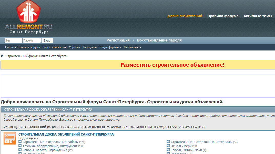This screenshot has height=154, width=275.
Task: Expand the Опции форума dropdown
Action: [110, 47]
